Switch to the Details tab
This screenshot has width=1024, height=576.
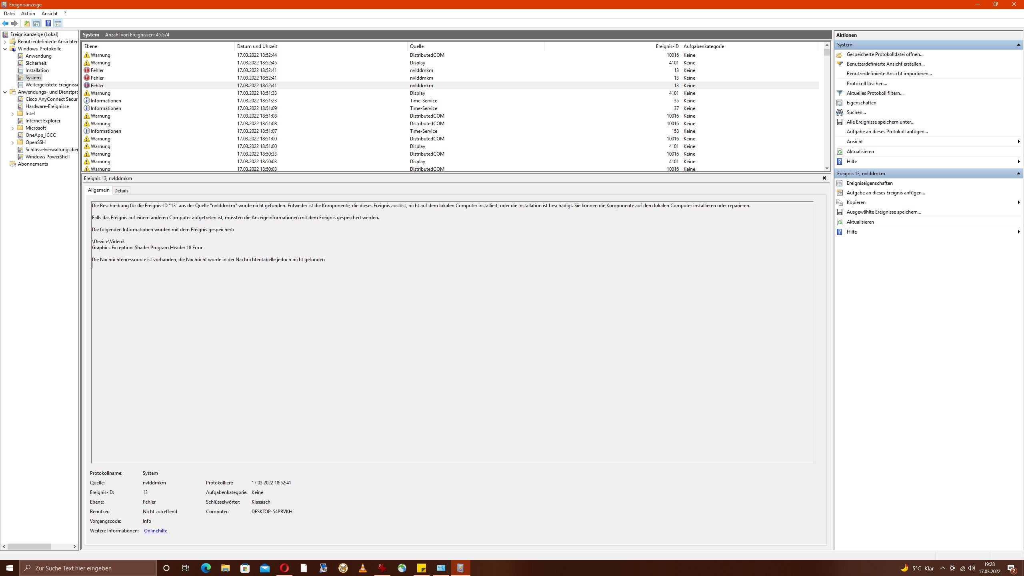click(x=121, y=191)
